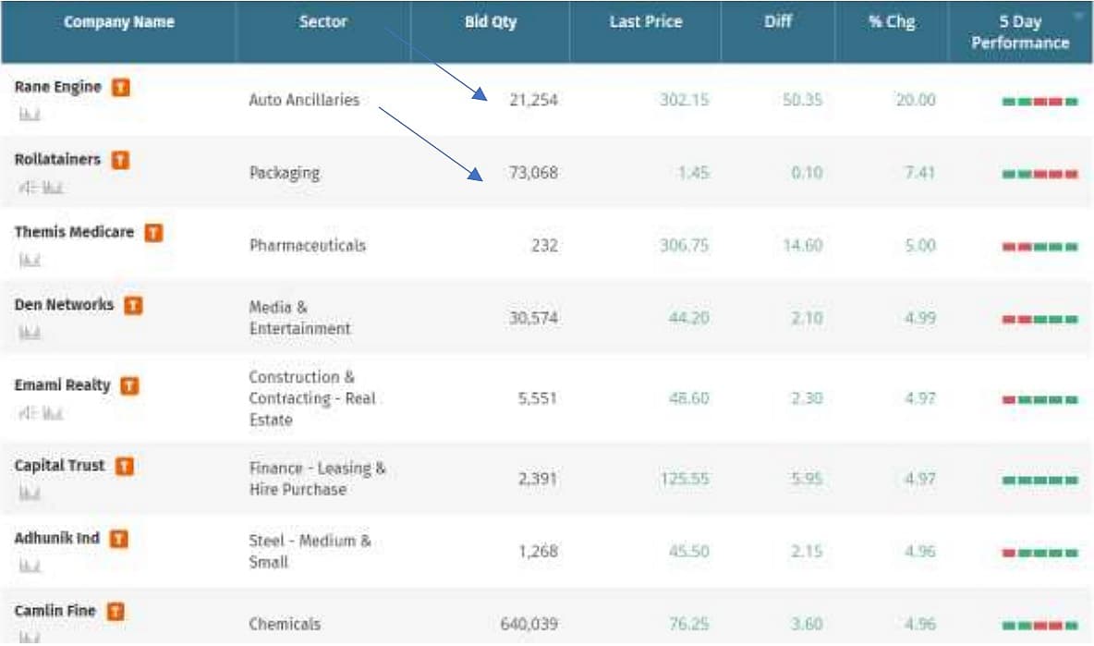Click the 5-day performance bars for Rollatainers
This screenshot has width=1094, height=646.
point(1039,174)
